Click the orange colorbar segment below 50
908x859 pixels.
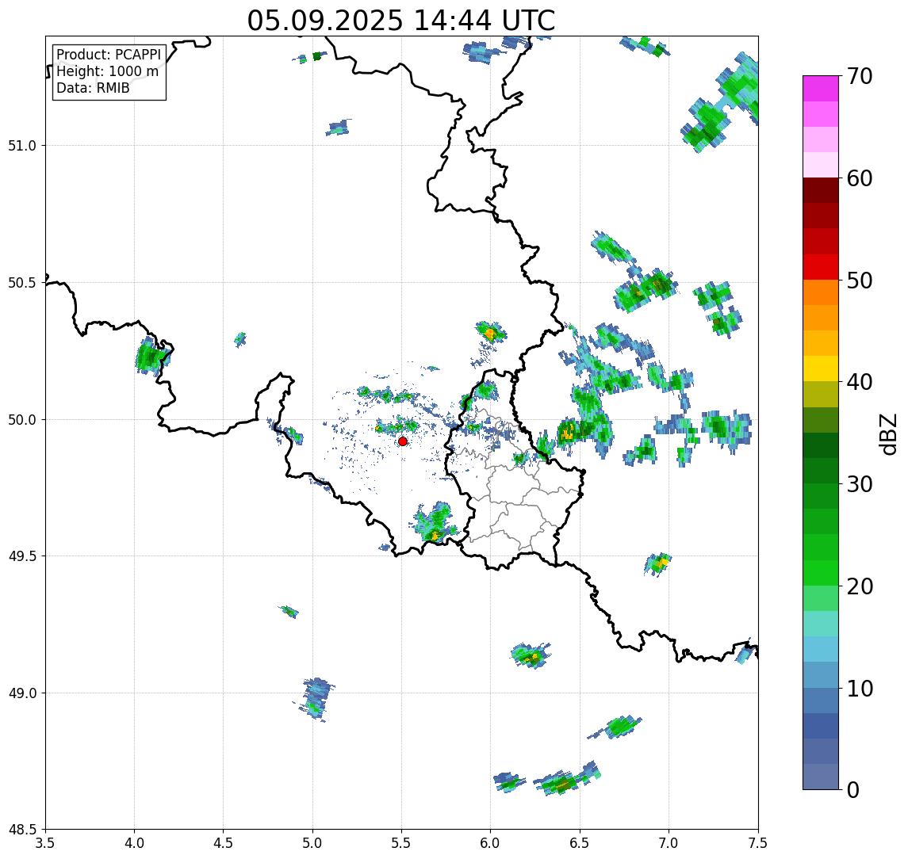point(821,292)
